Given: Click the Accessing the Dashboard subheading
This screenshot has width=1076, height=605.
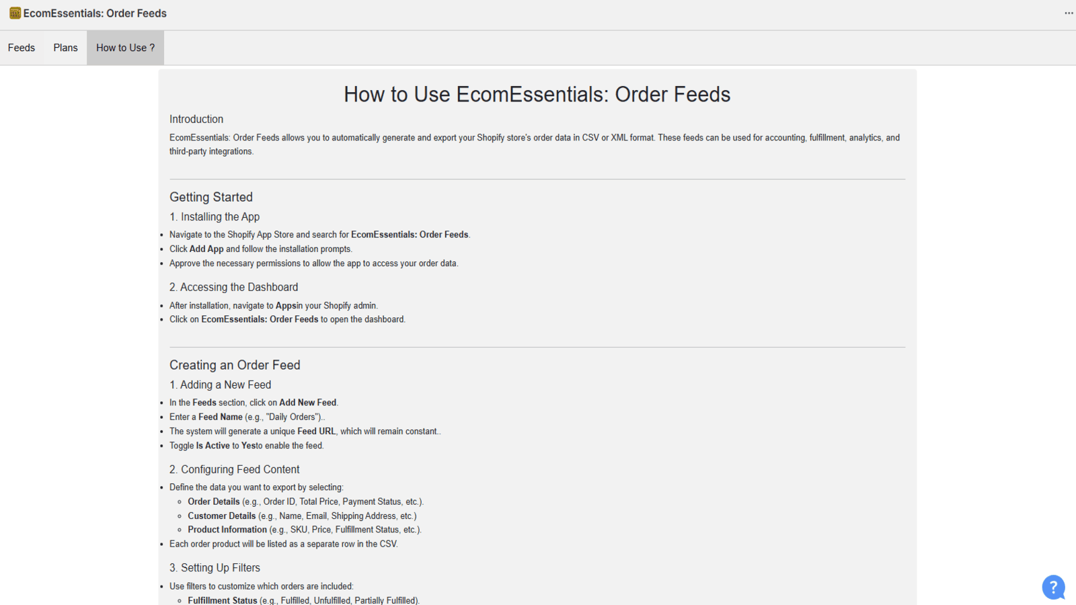Looking at the screenshot, I should [233, 287].
